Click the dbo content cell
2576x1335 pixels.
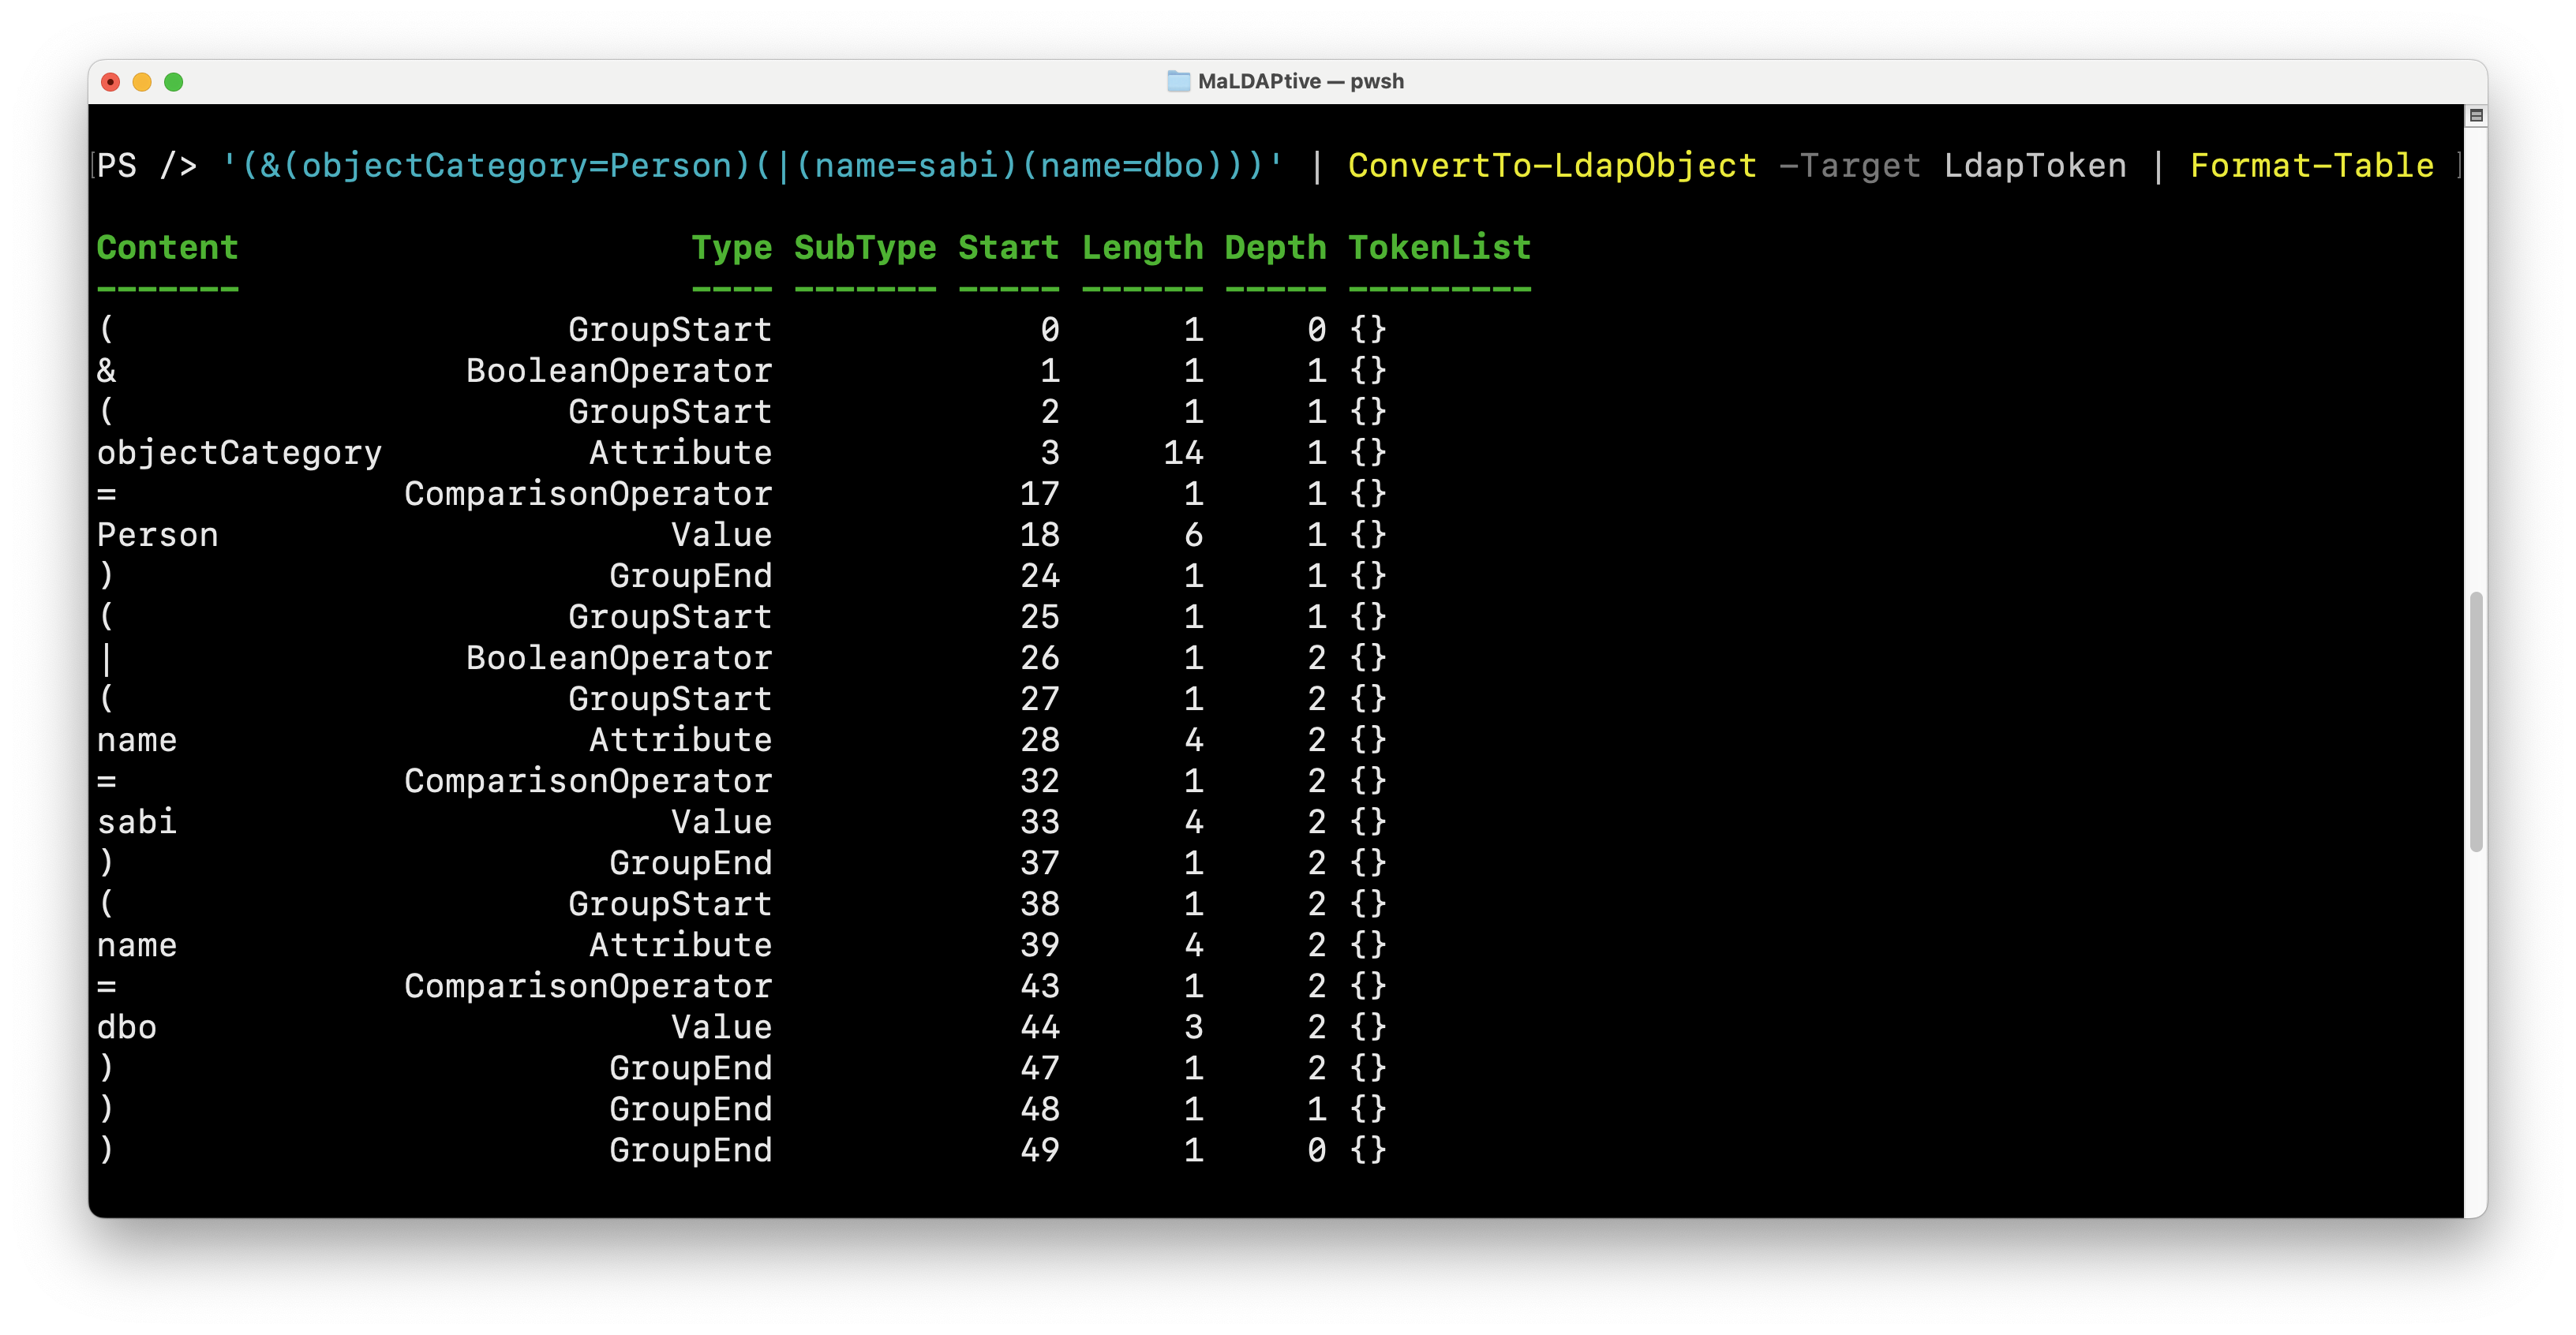pos(126,1027)
